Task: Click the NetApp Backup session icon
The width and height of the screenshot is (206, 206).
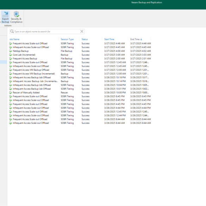Action: point(11,51)
